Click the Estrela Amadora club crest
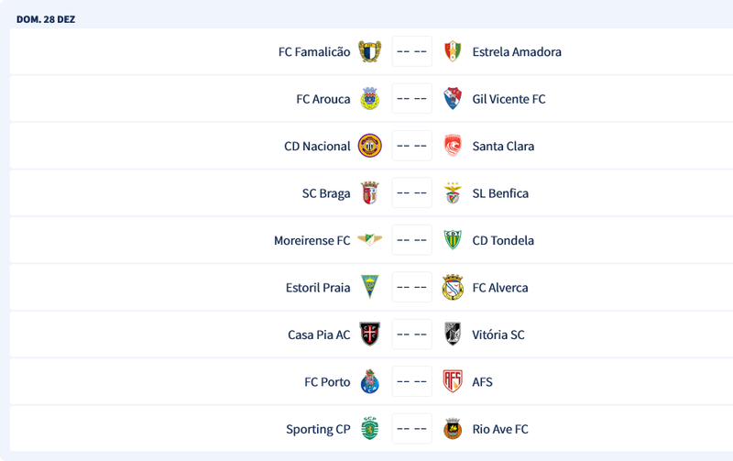733x461 pixels. [x=453, y=52]
